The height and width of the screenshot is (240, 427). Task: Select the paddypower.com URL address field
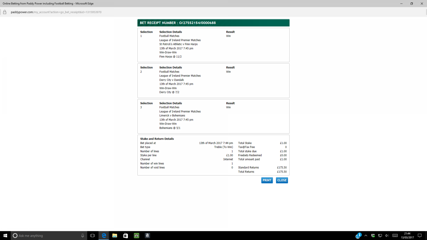click(x=56, y=12)
